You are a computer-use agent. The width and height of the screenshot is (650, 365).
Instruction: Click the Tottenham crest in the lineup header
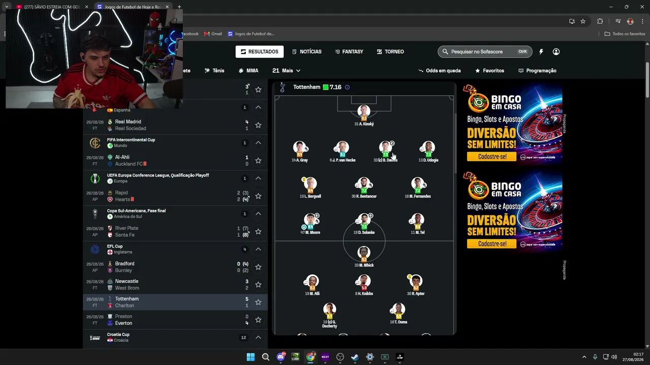[283, 87]
